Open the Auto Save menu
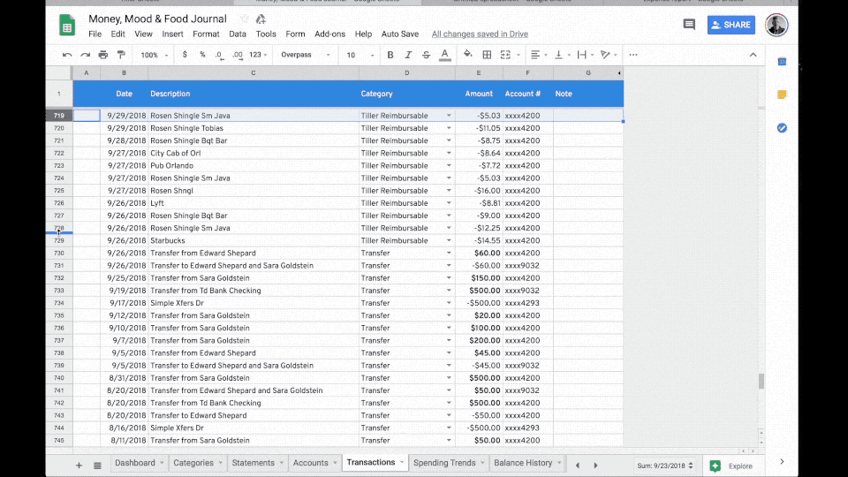The width and height of the screenshot is (848, 477). pos(399,34)
